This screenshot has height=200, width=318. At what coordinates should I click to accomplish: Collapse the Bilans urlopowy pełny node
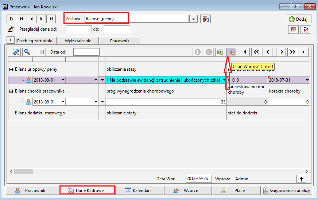point(11,70)
